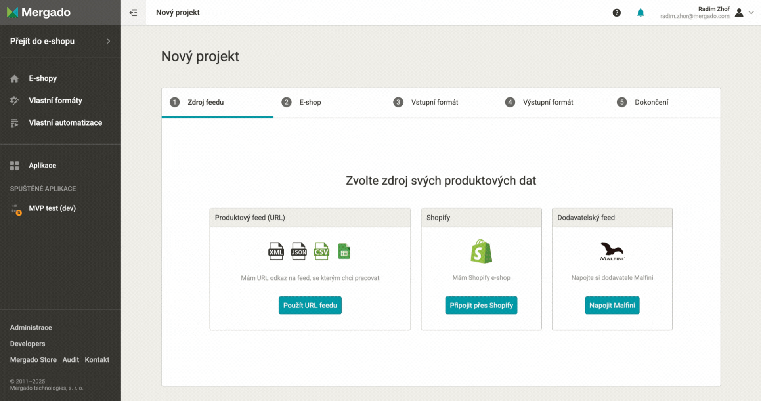Open the notifications bell
The height and width of the screenshot is (401, 761).
coord(641,13)
